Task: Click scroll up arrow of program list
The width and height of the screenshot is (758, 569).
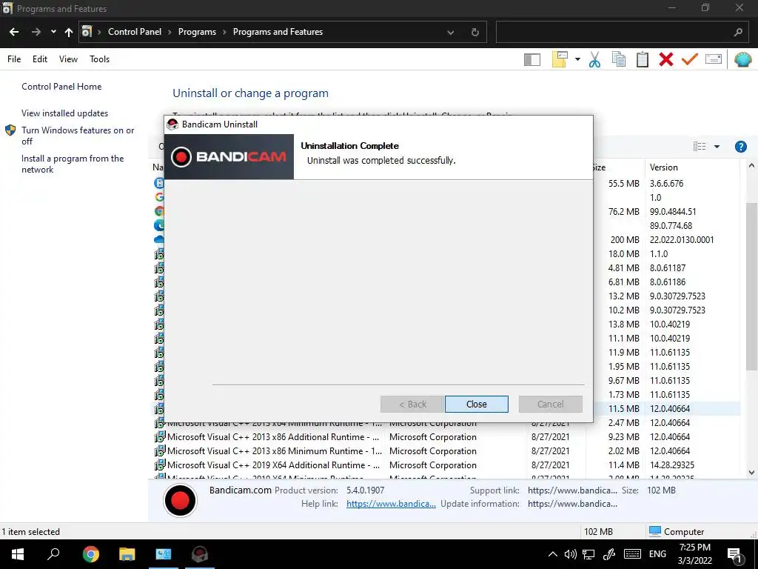Action: [751, 165]
